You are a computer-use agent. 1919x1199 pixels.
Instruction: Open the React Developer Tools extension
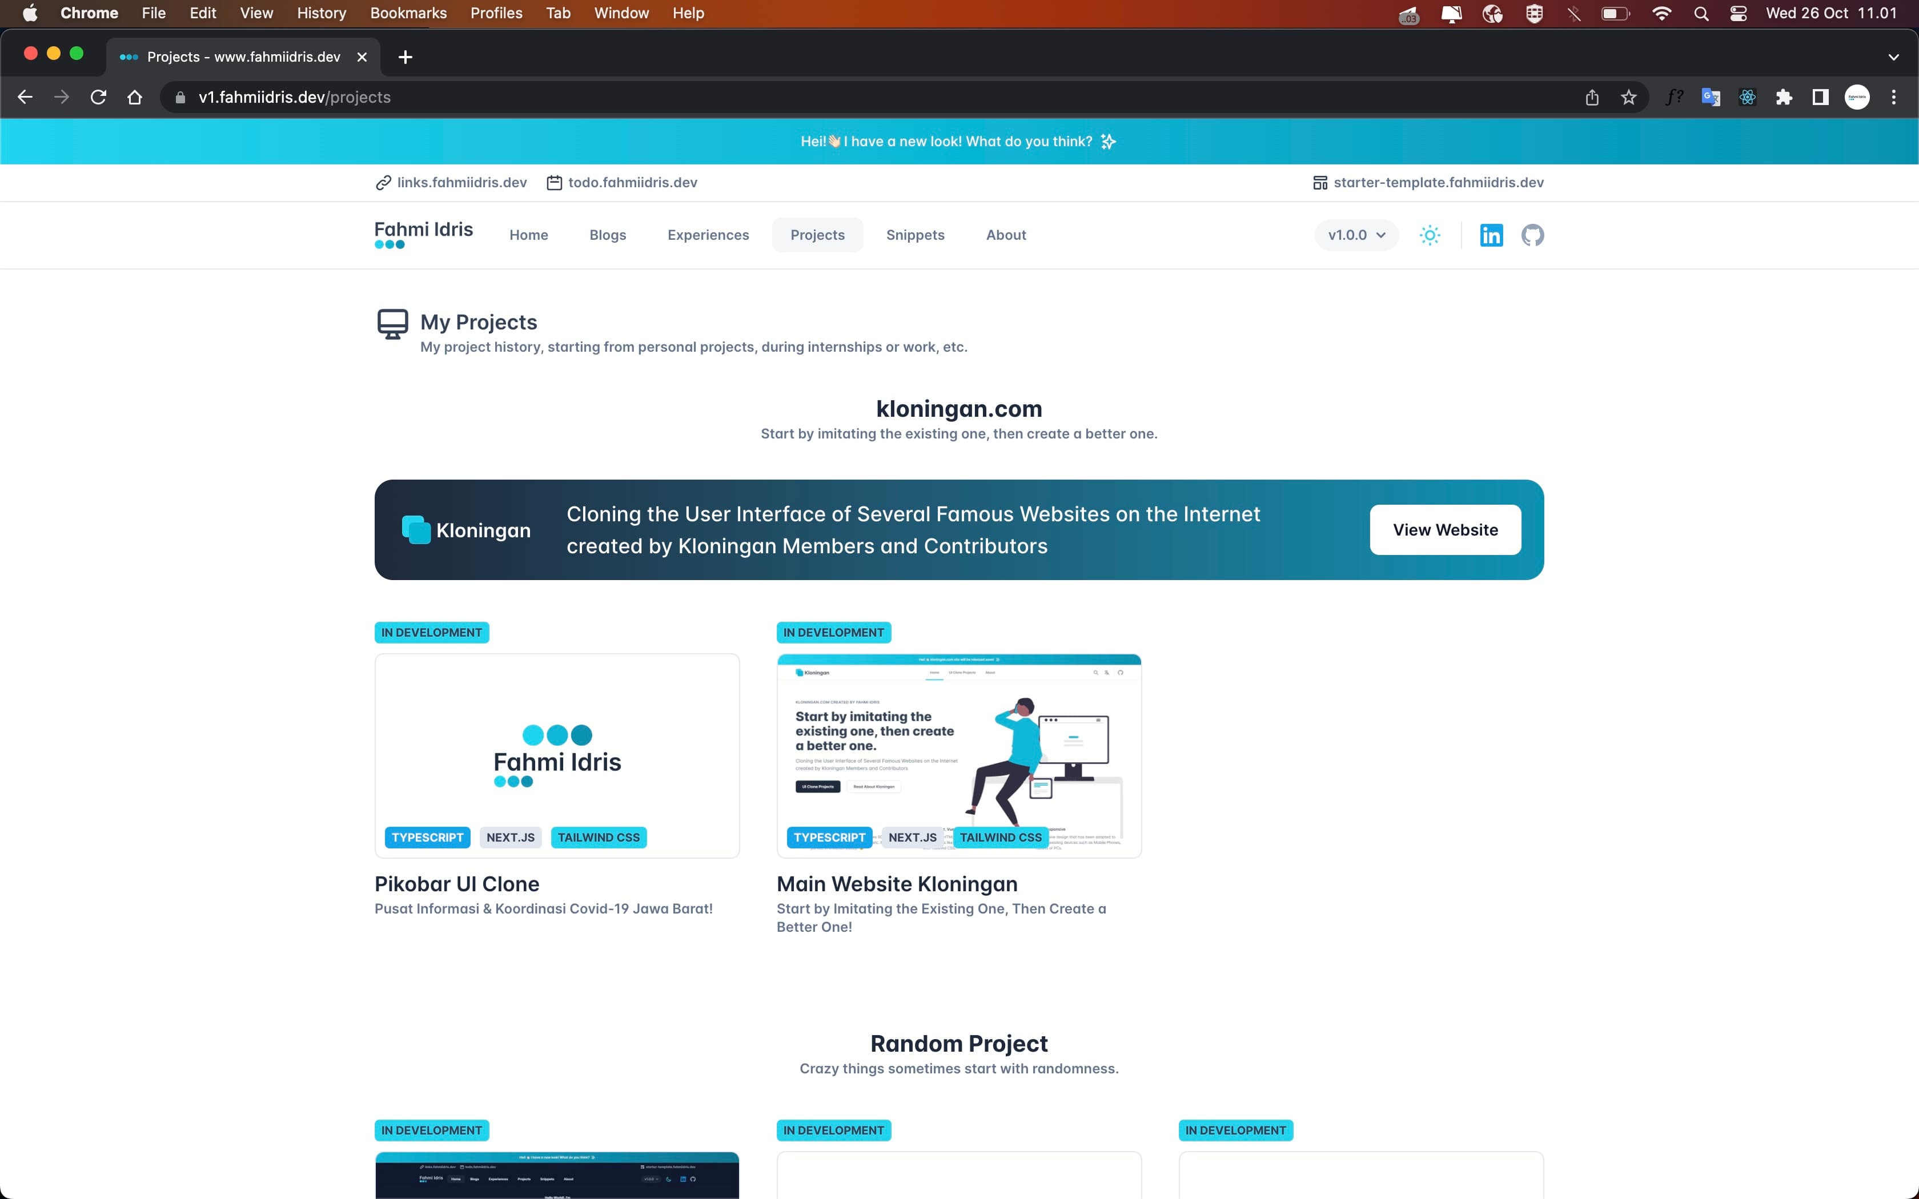[1747, 98]
